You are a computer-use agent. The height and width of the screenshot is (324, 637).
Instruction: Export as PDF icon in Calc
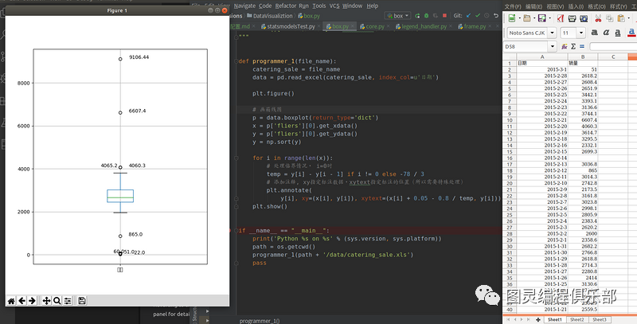[561, 18]
